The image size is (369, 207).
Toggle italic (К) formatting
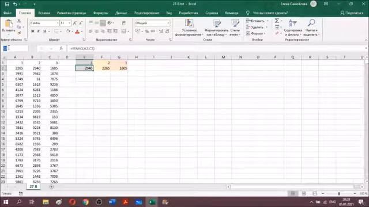[39, 31]
